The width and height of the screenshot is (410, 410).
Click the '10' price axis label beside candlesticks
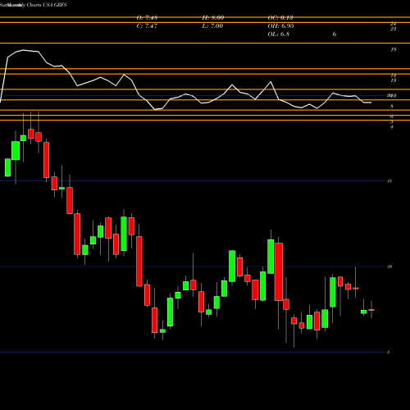(389, 266)
